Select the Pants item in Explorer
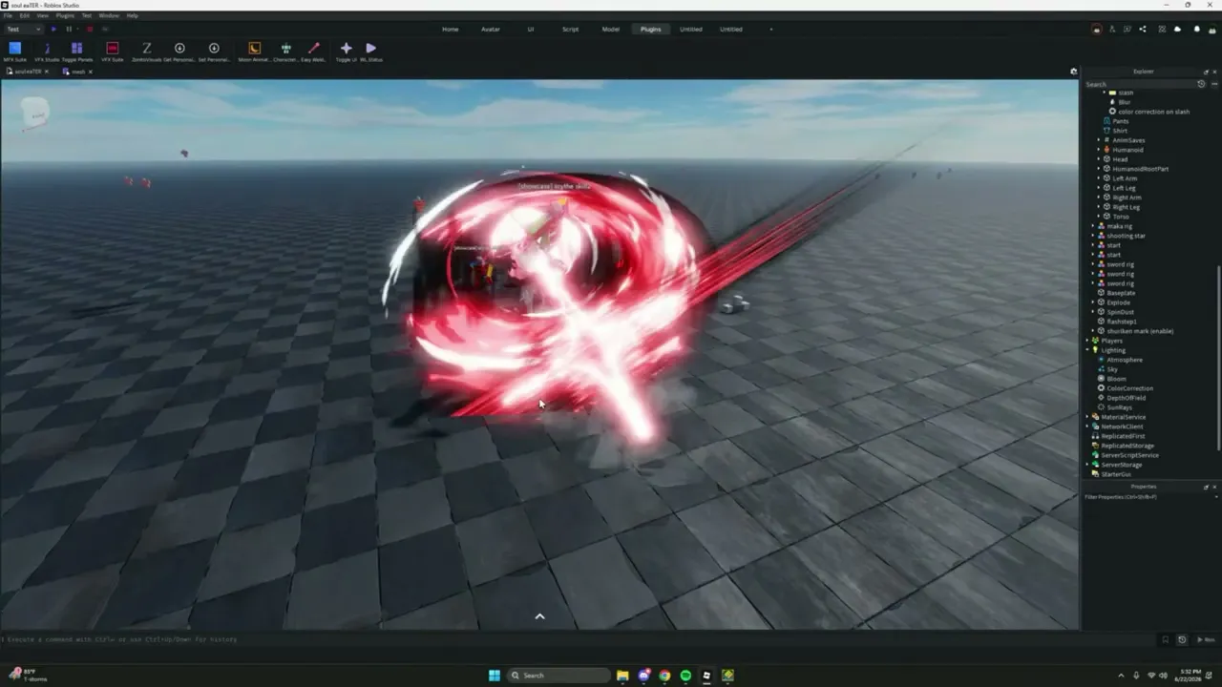Image resolution: width=1222 pixels, height=687 pixels. pos(1121,121)
